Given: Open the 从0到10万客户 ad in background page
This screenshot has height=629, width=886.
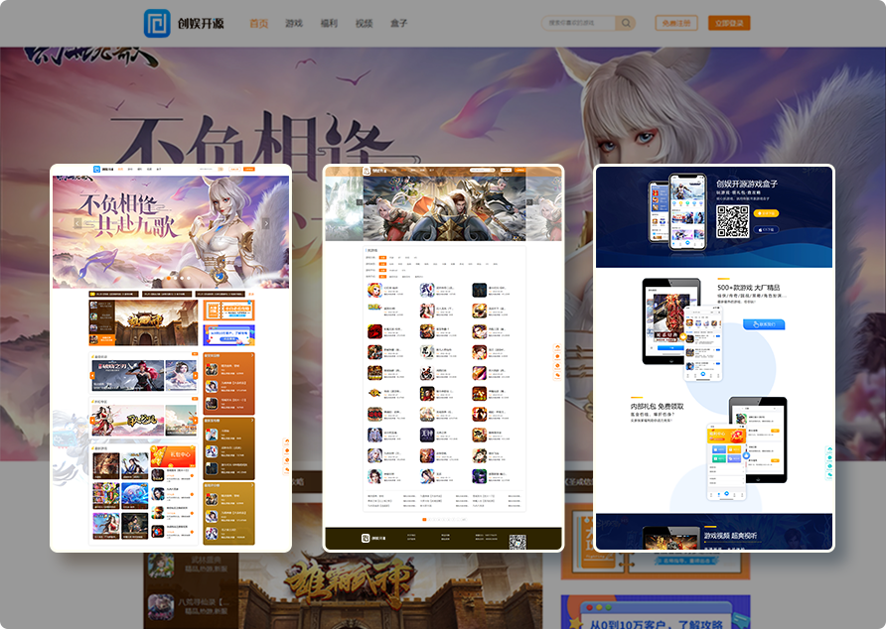Looking at the screenshot, I should point(656,611).
